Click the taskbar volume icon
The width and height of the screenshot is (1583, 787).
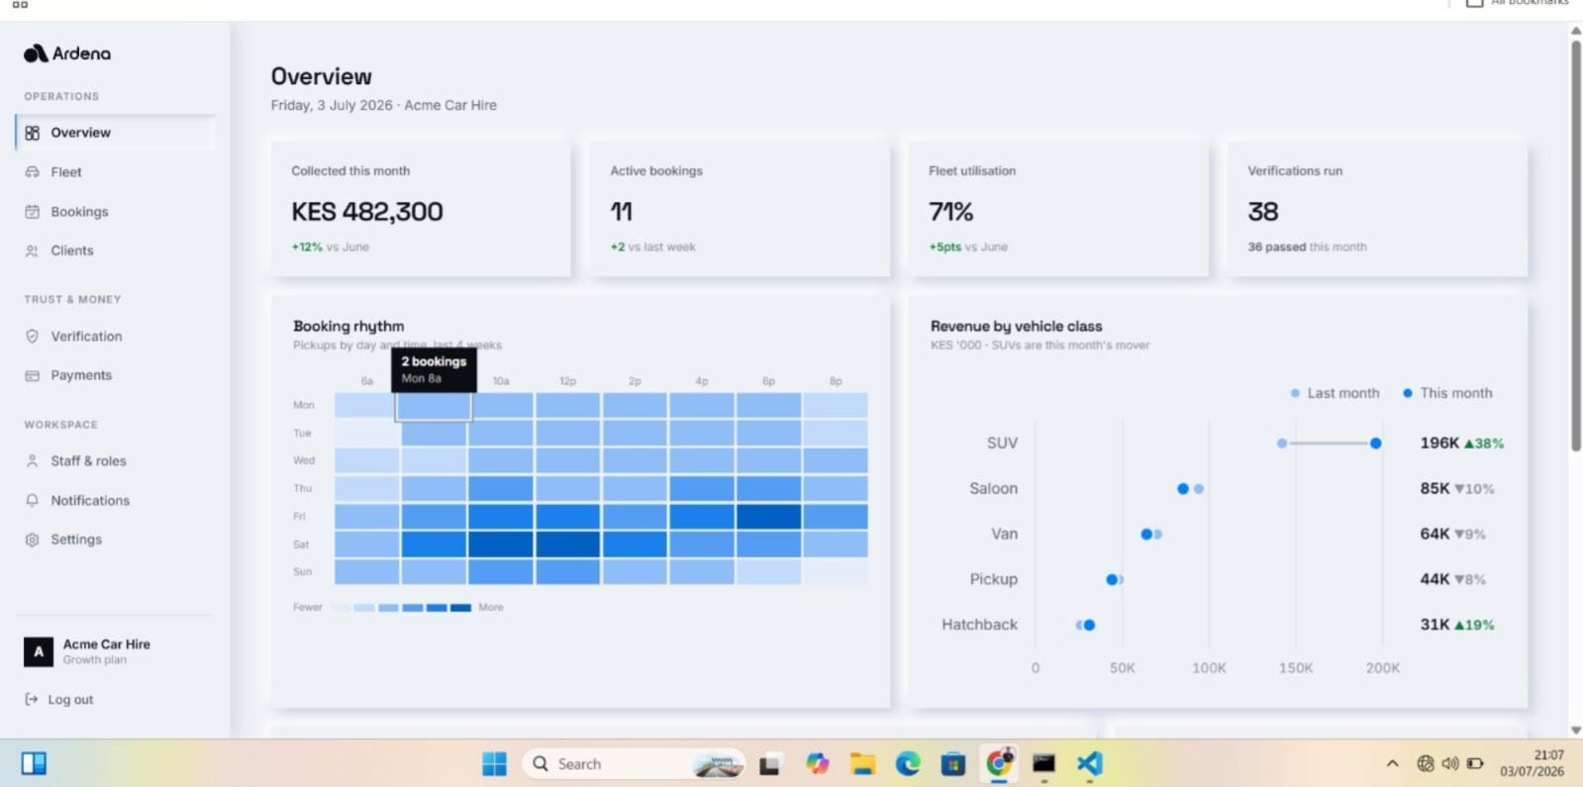tap(1450, 764)
